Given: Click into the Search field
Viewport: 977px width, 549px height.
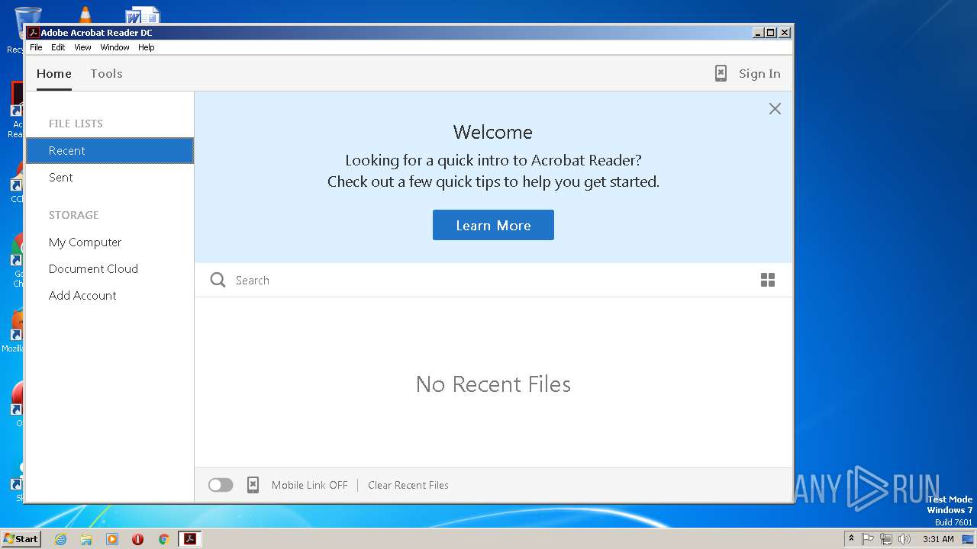Looking at the screenshot, I should point(488,280).
